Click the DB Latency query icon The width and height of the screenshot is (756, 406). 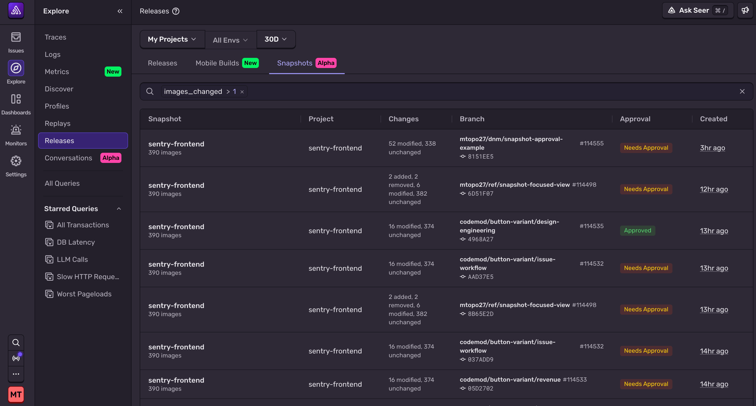(x=49, y=242)
